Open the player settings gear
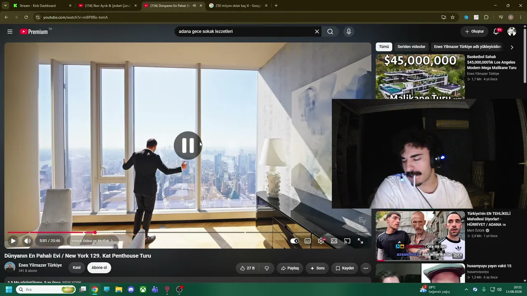Viewport: 527px width, 296px height. point(321,241)
